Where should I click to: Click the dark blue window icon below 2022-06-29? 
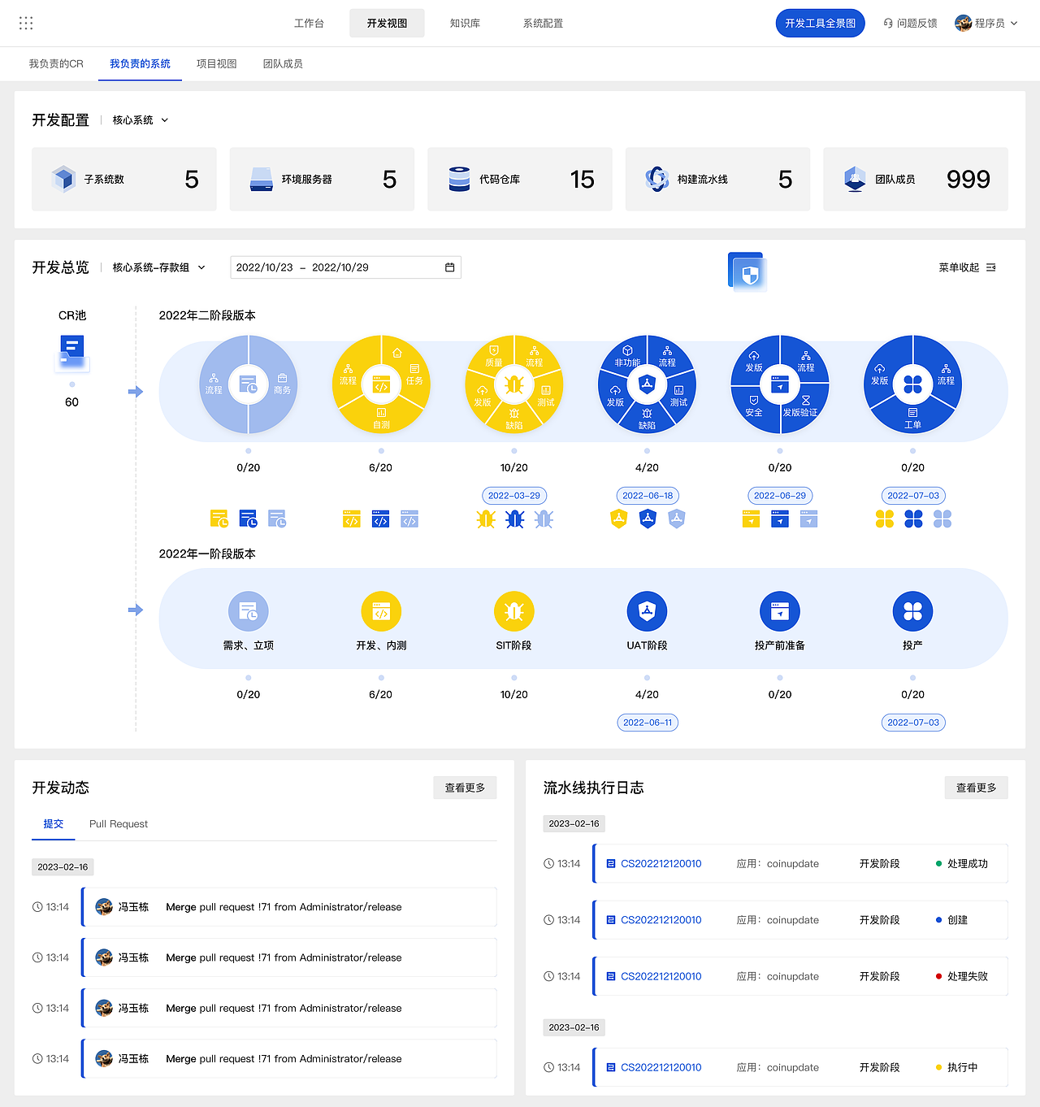(x=780, y=519)
